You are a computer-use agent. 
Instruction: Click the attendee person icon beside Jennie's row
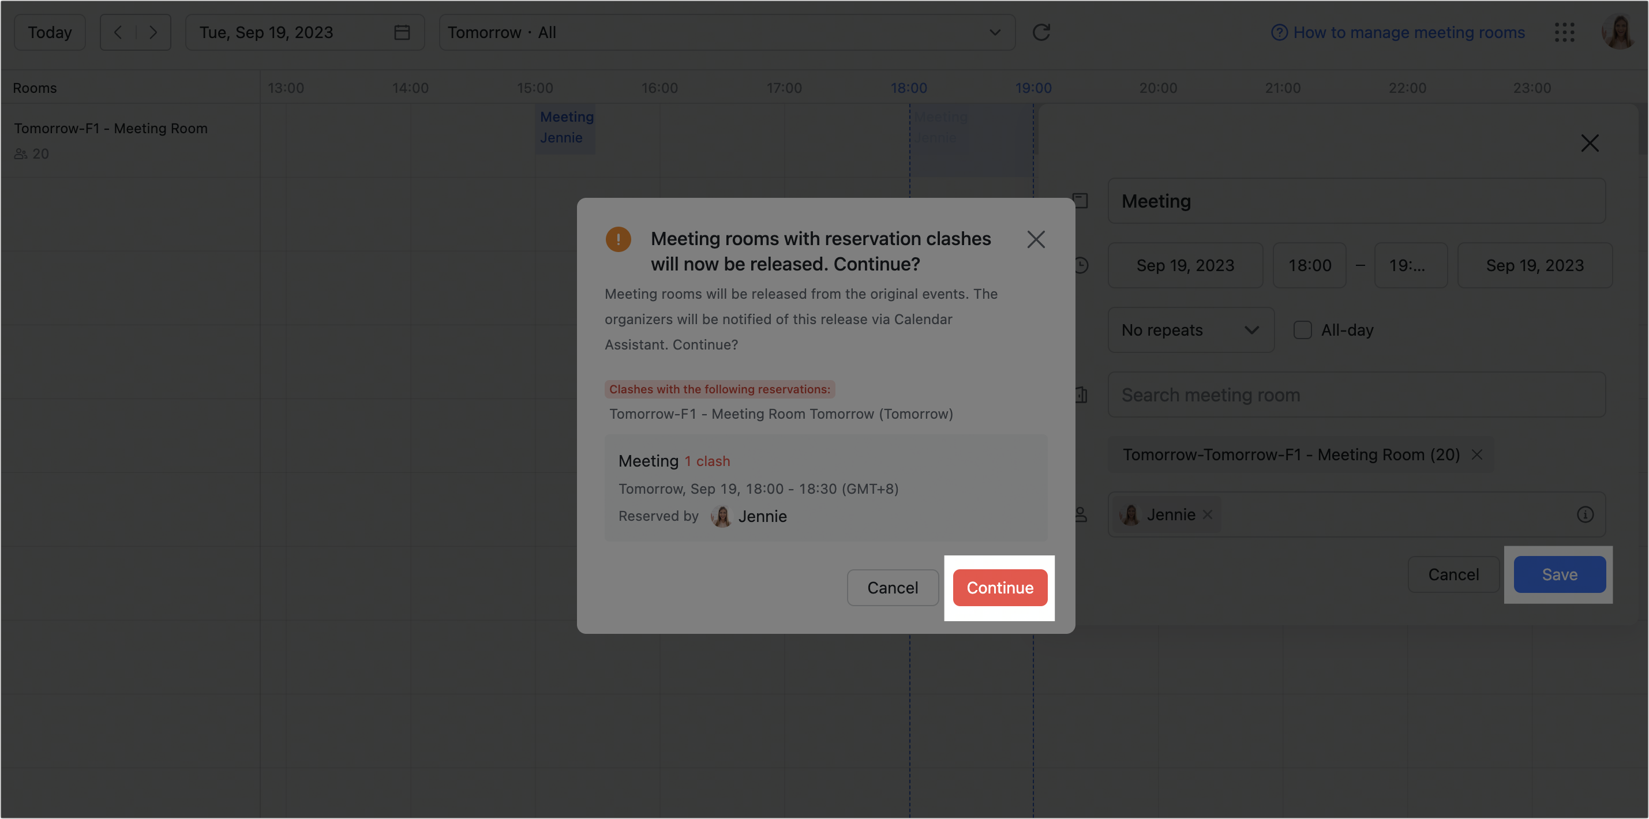point(1082,514)
